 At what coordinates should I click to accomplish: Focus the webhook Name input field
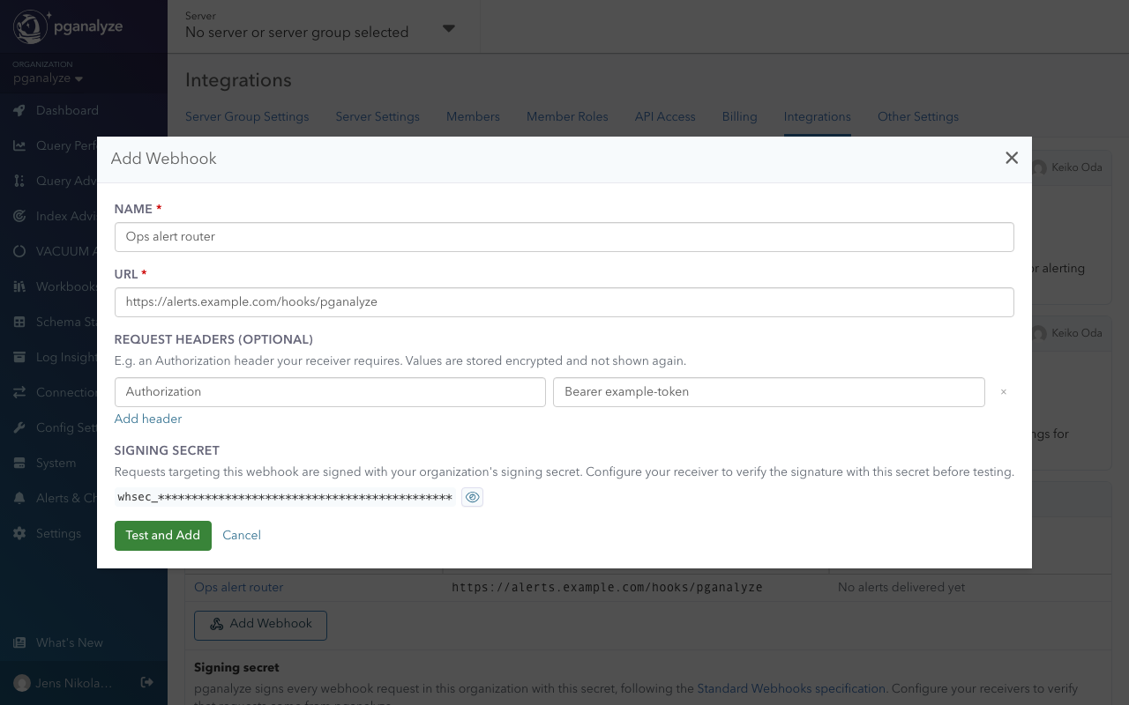click(564, 237)
